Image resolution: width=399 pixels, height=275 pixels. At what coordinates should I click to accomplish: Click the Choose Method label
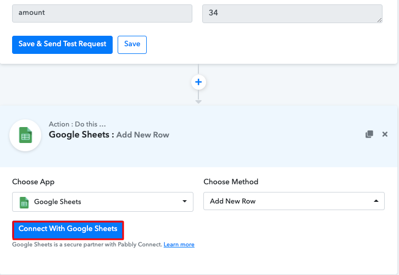click(x=231, y=182)
